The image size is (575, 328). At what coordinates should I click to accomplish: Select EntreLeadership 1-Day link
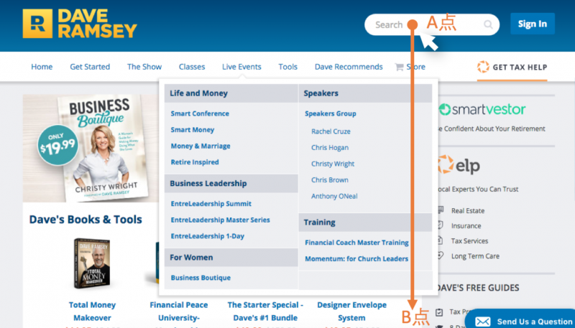pos(208,235)
